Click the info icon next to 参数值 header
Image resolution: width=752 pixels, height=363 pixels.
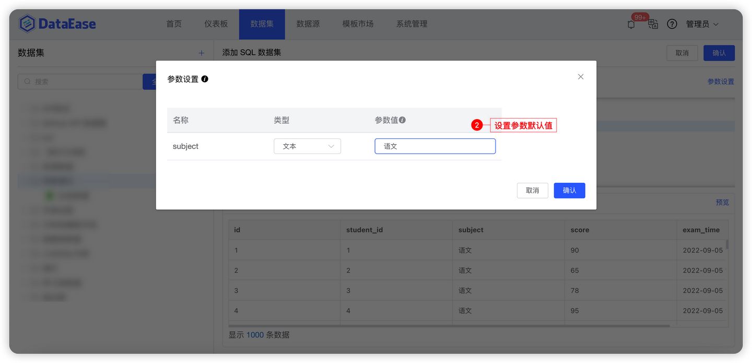coord(402,120)
